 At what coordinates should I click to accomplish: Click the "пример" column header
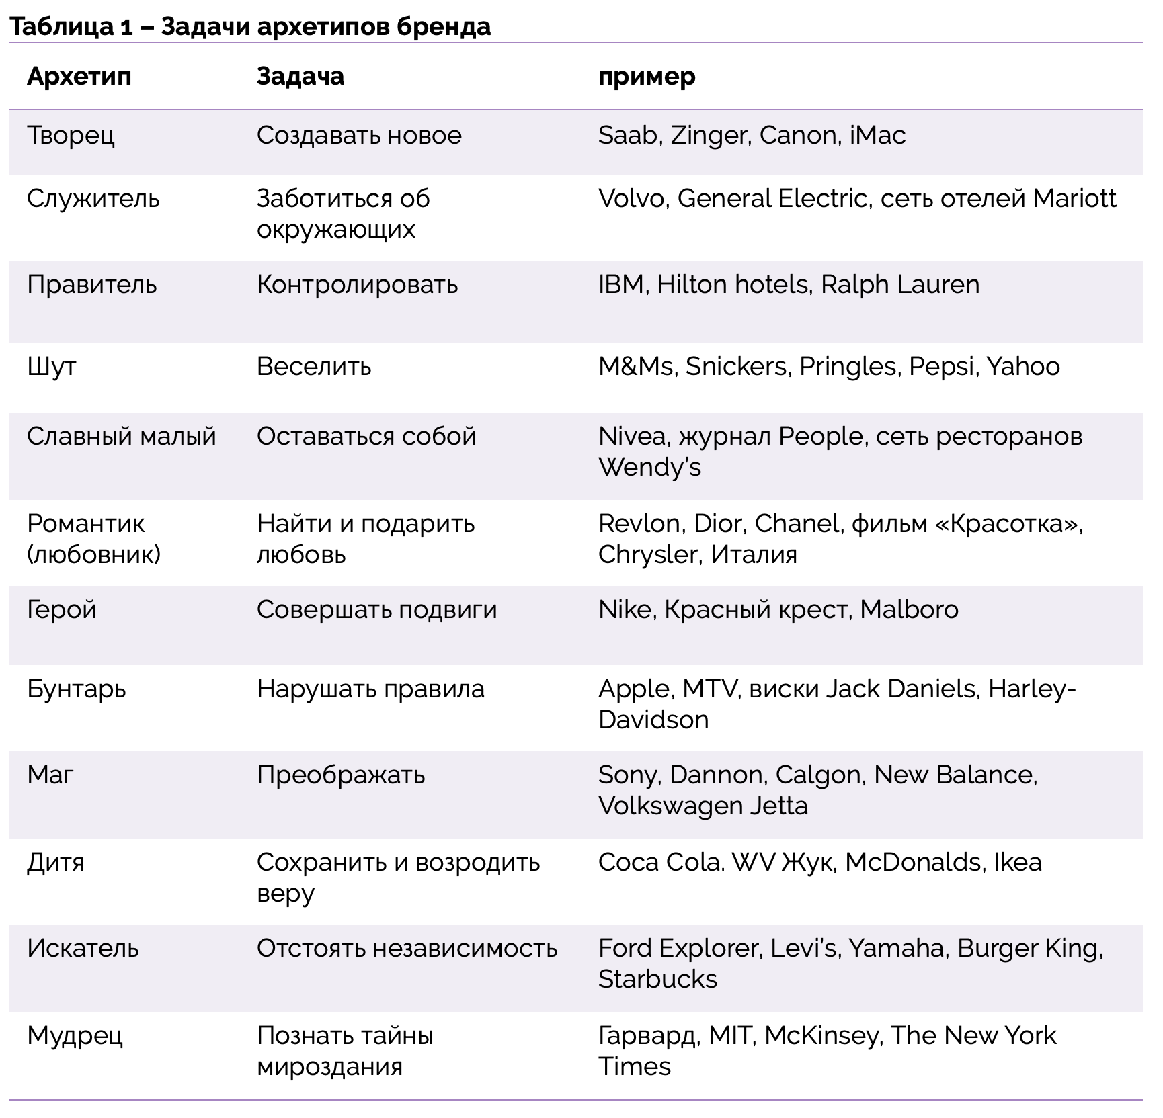[647, 77]
